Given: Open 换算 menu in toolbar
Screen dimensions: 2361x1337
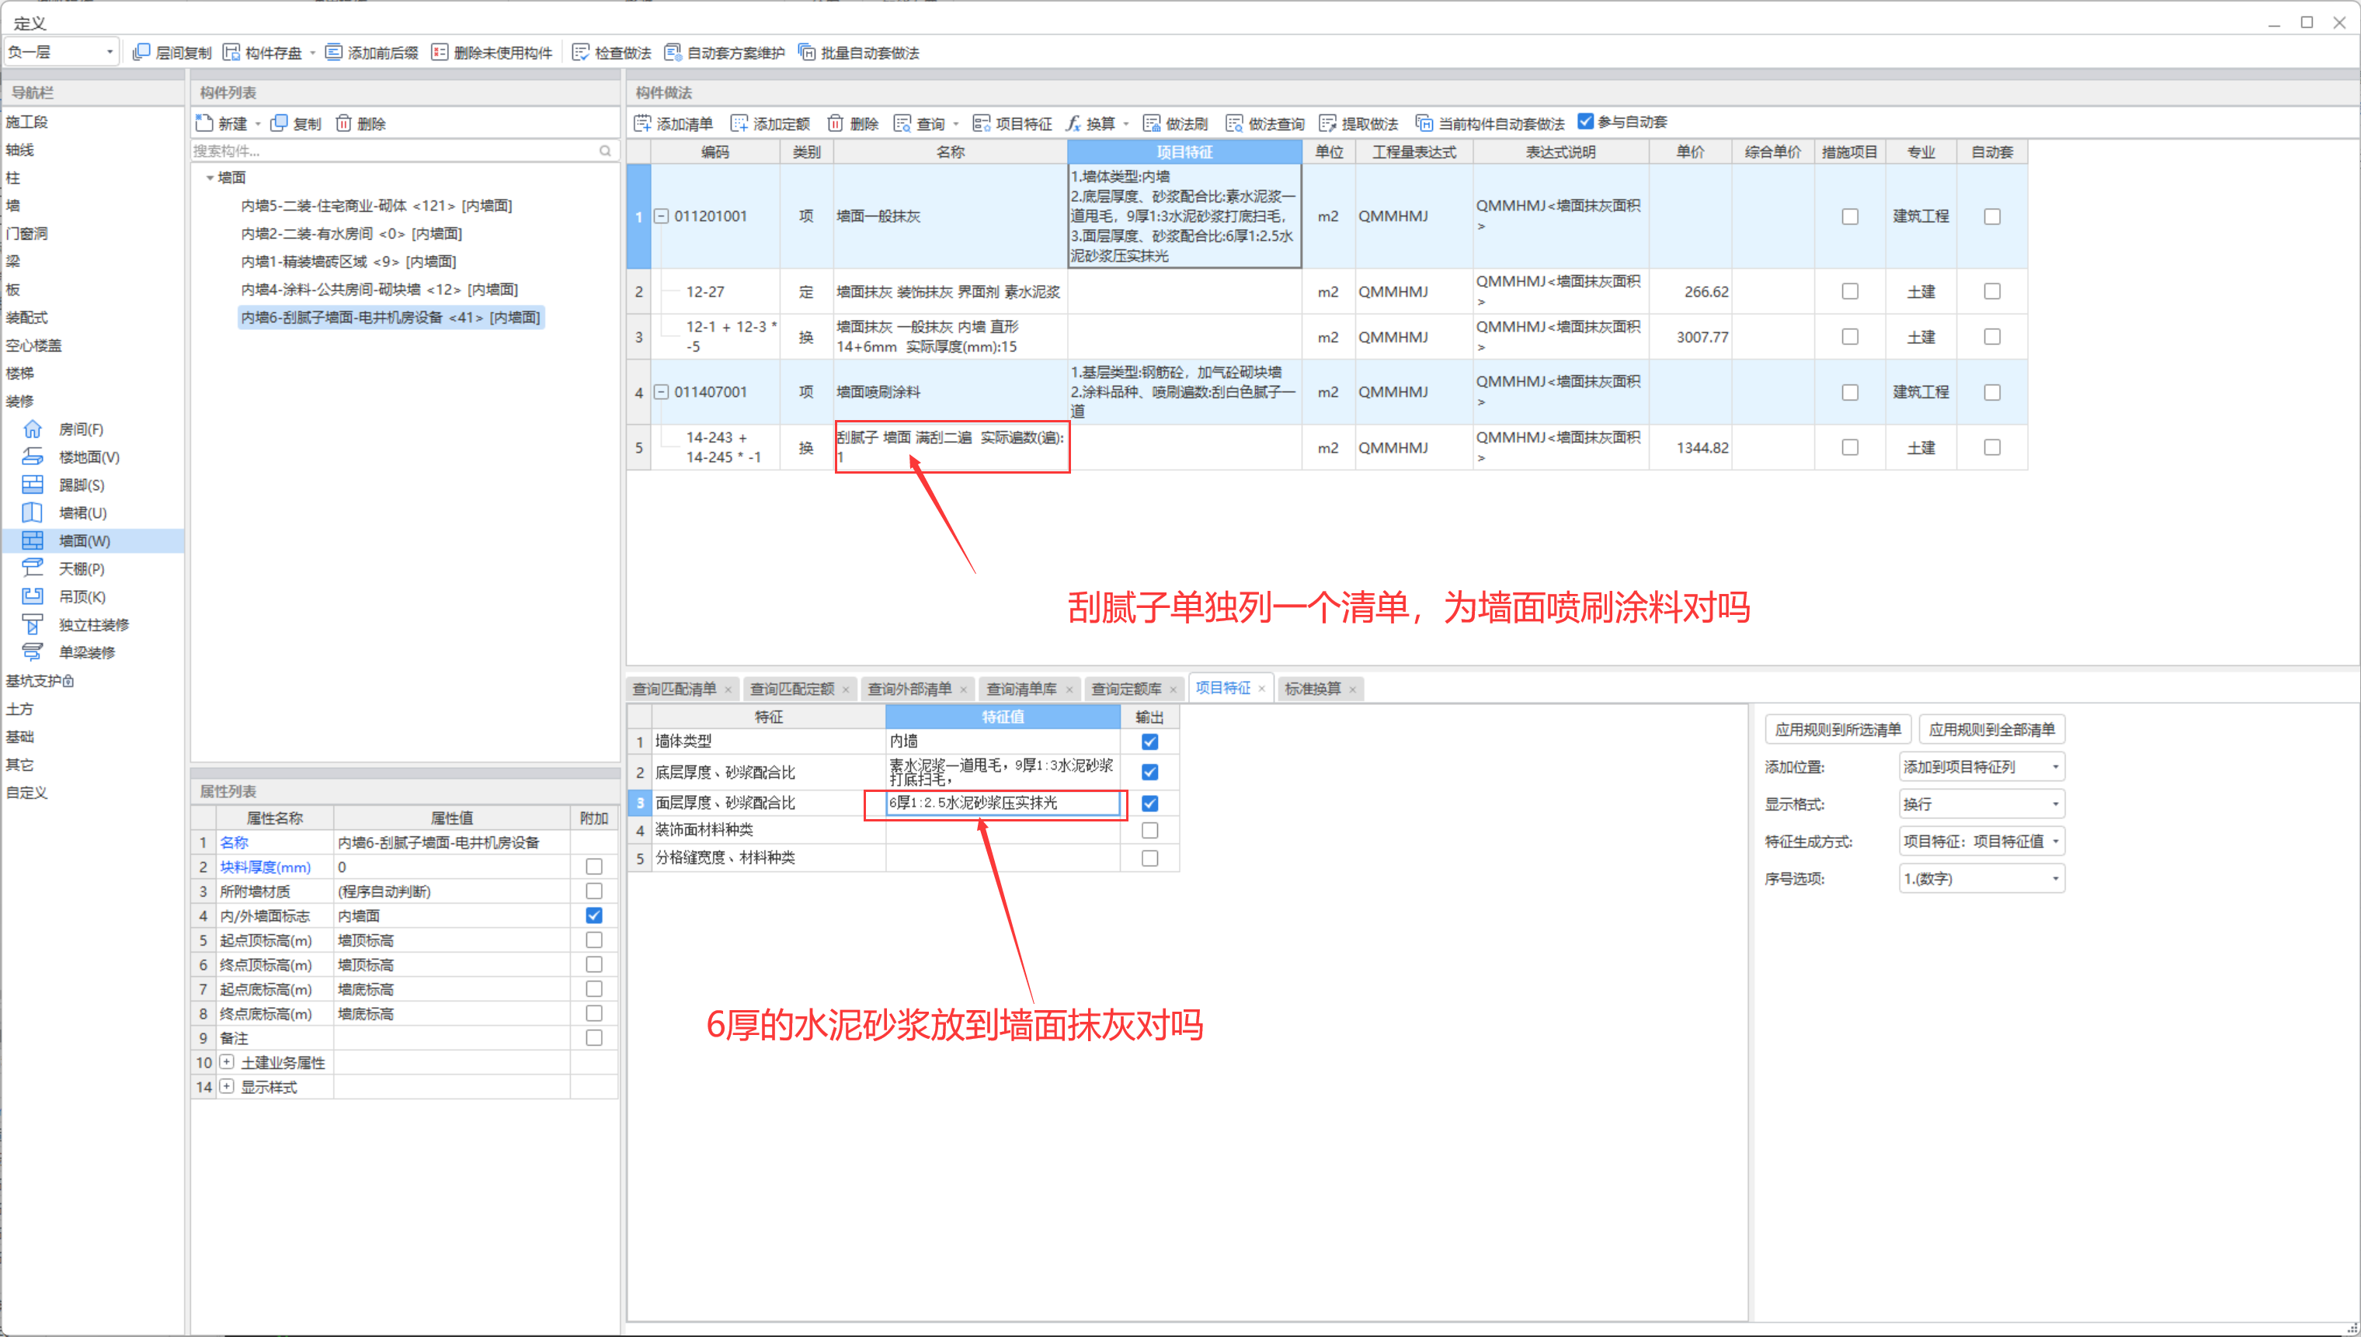Looking at the screenshot, I should pyautogui.click(x=1097, y=123).
